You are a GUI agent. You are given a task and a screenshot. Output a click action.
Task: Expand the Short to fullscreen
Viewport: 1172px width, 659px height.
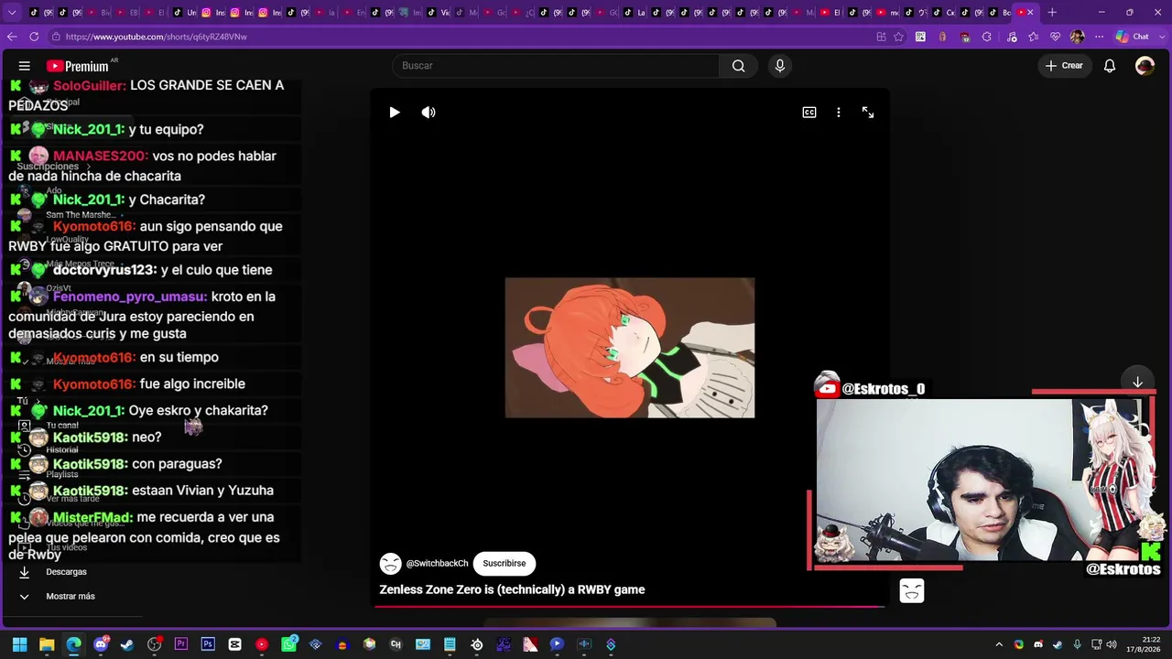click(x=868, y=113)
